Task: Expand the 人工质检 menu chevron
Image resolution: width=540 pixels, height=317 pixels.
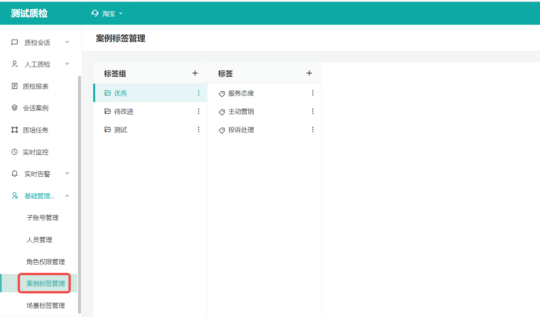Action: tap(67, 64)
